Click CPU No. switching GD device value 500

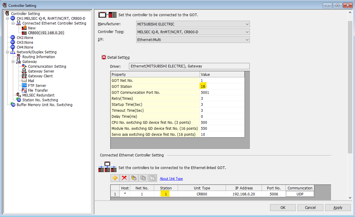222,123
